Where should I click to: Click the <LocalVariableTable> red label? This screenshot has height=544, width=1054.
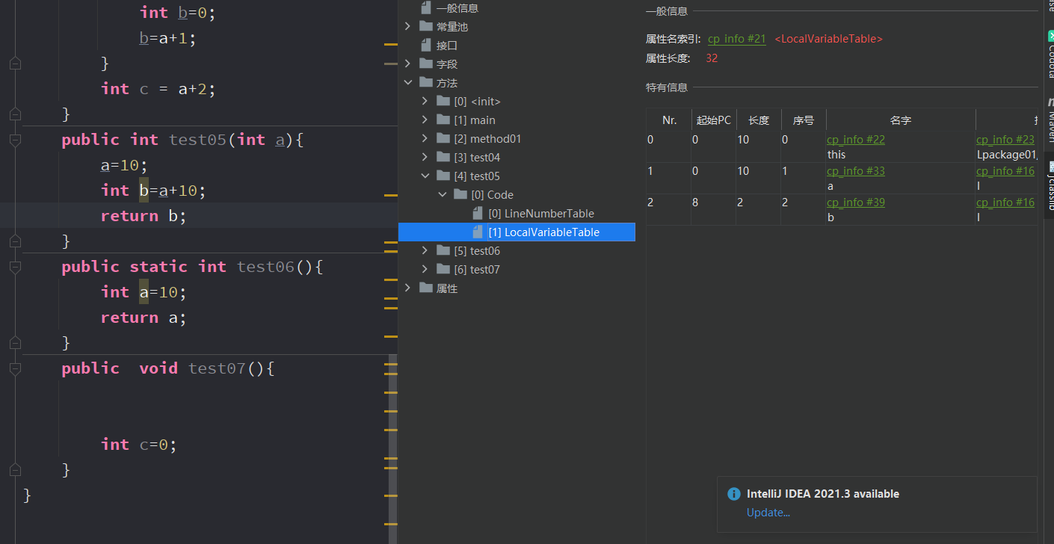828,39
